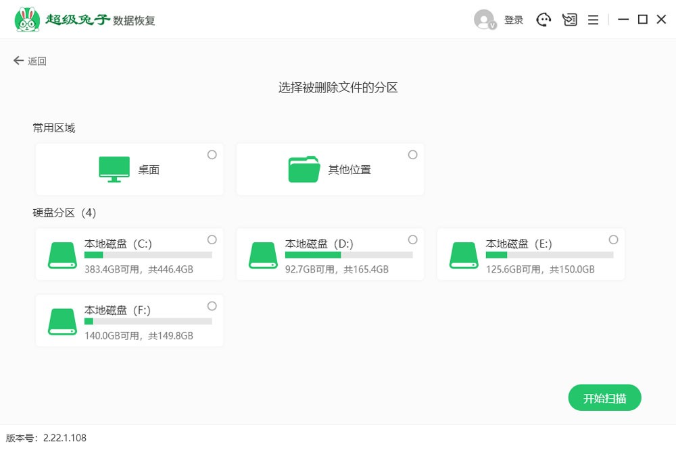Open the customer service headset icon
The width and height of the screenshot is (676, 450).
544,20
